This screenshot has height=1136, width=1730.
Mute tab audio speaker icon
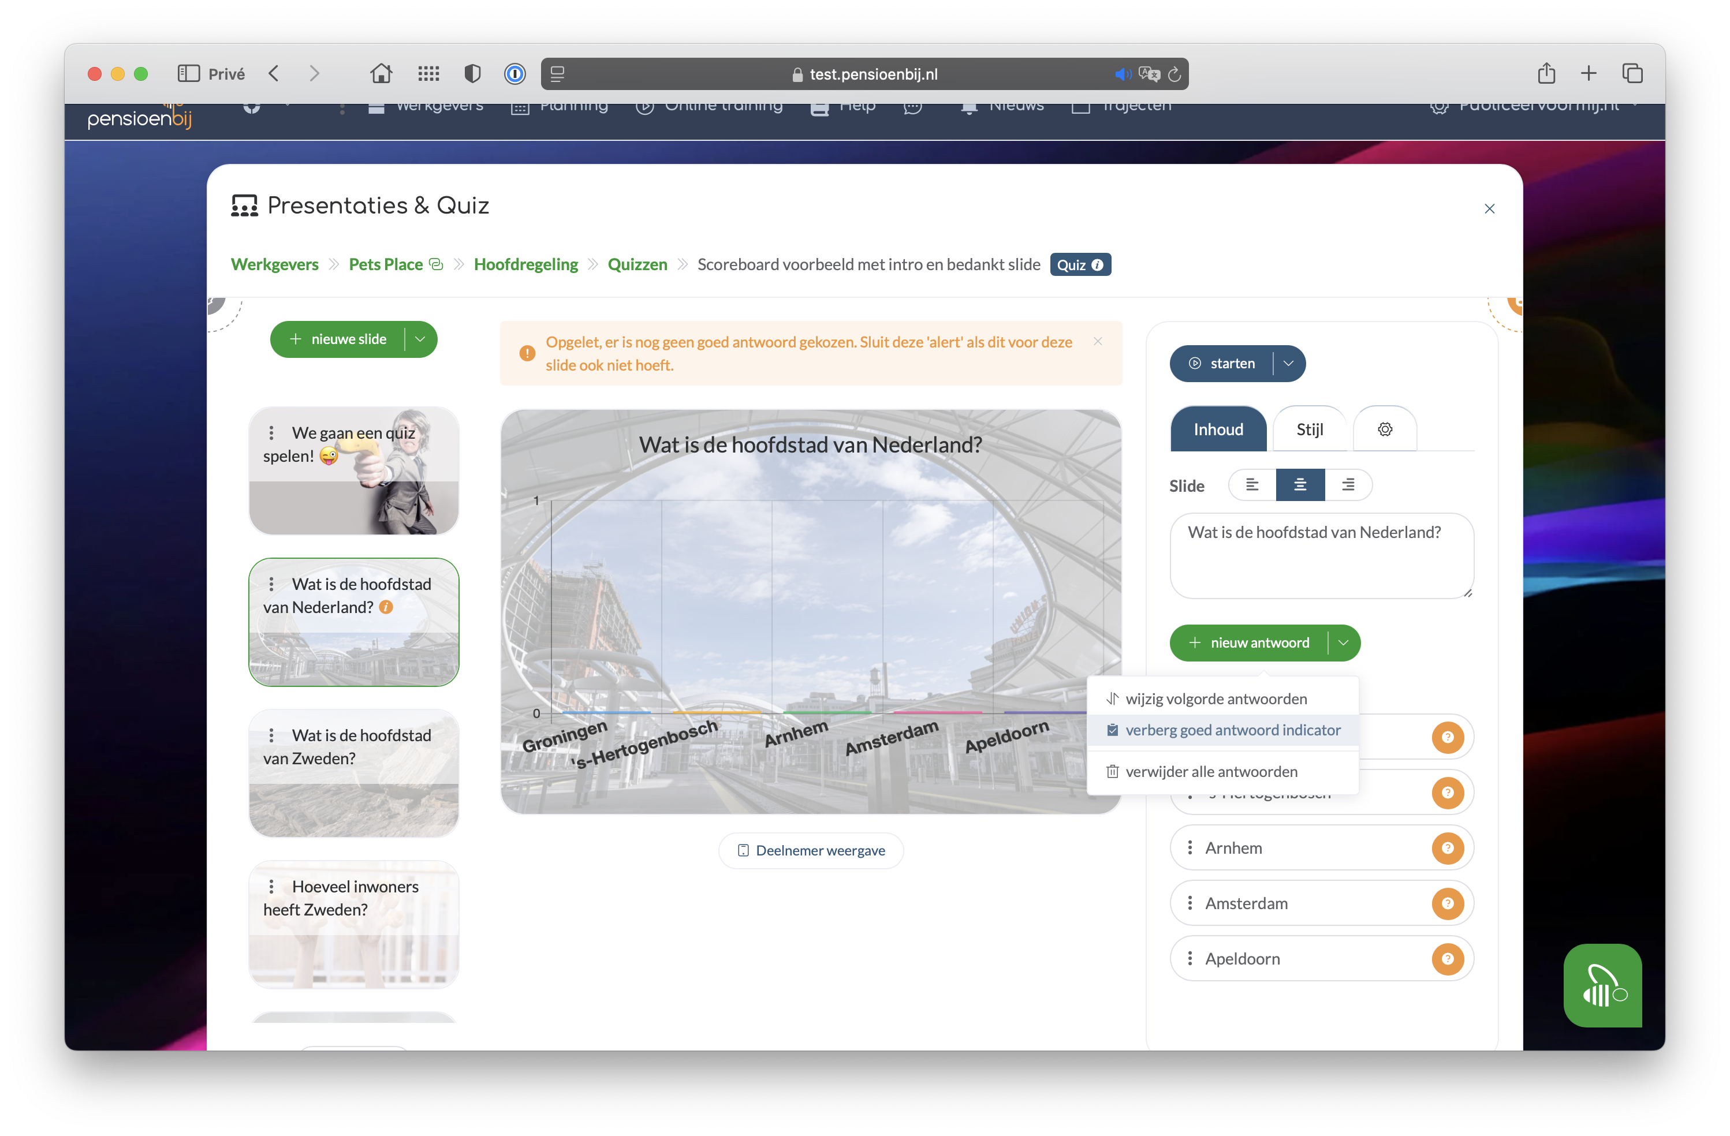click(x=1123, y=74)
